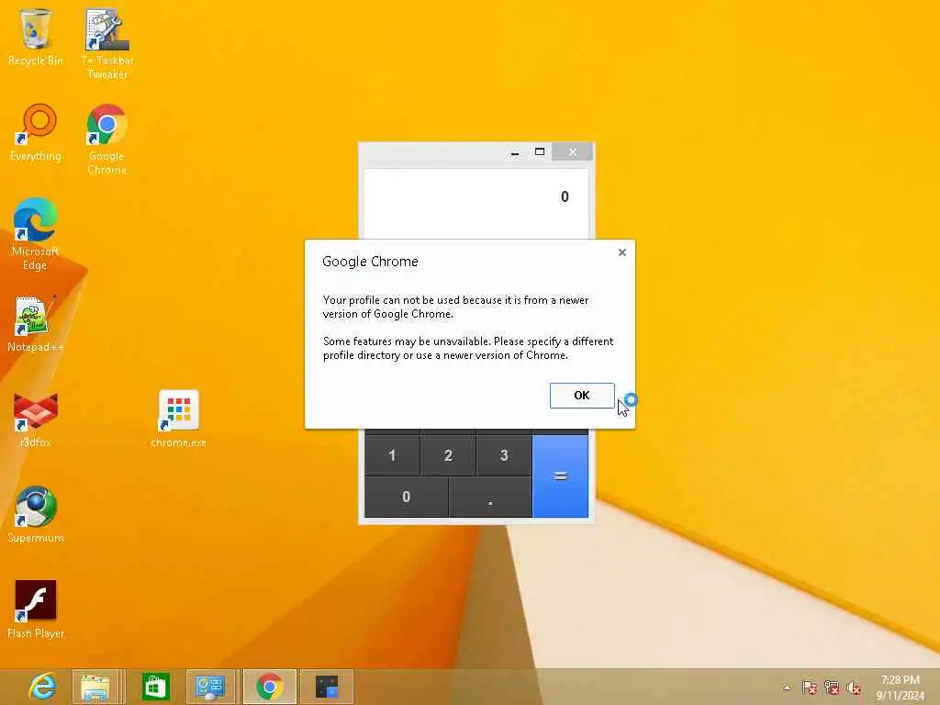Viewport: 940px width, 705px height.
Task: Maximize the calculator window
Action: pyautogui.click(x=540, y=152)
